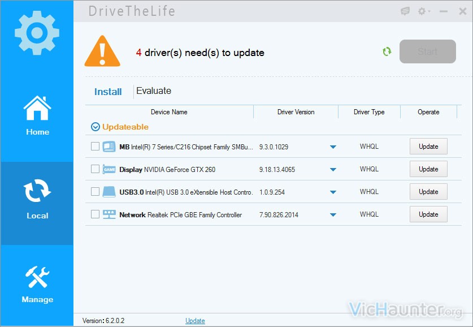Check the Network Realtek PCIe GBE checkbox

(95, 214)
